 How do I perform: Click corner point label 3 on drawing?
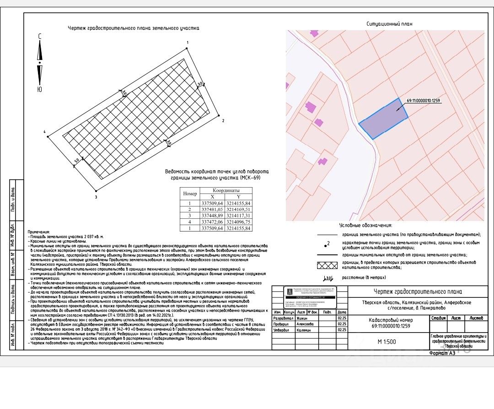[96, 197]
